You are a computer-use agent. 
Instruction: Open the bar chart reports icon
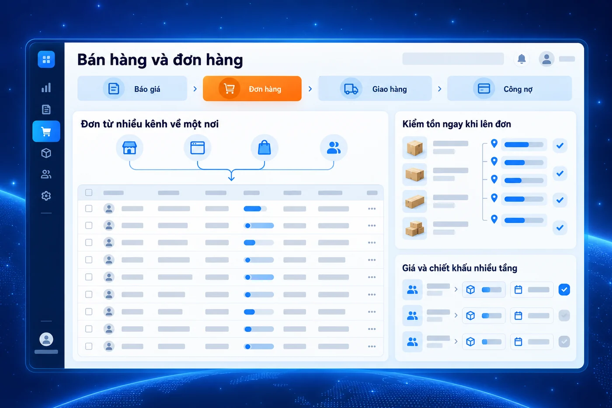click(46, 87)
